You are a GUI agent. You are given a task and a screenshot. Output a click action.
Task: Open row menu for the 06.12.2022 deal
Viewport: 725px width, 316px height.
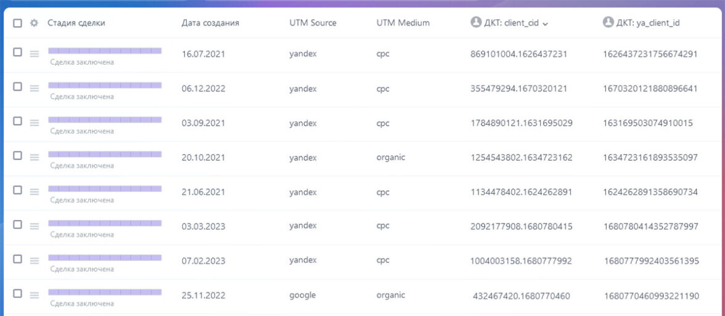click(35, 88)
